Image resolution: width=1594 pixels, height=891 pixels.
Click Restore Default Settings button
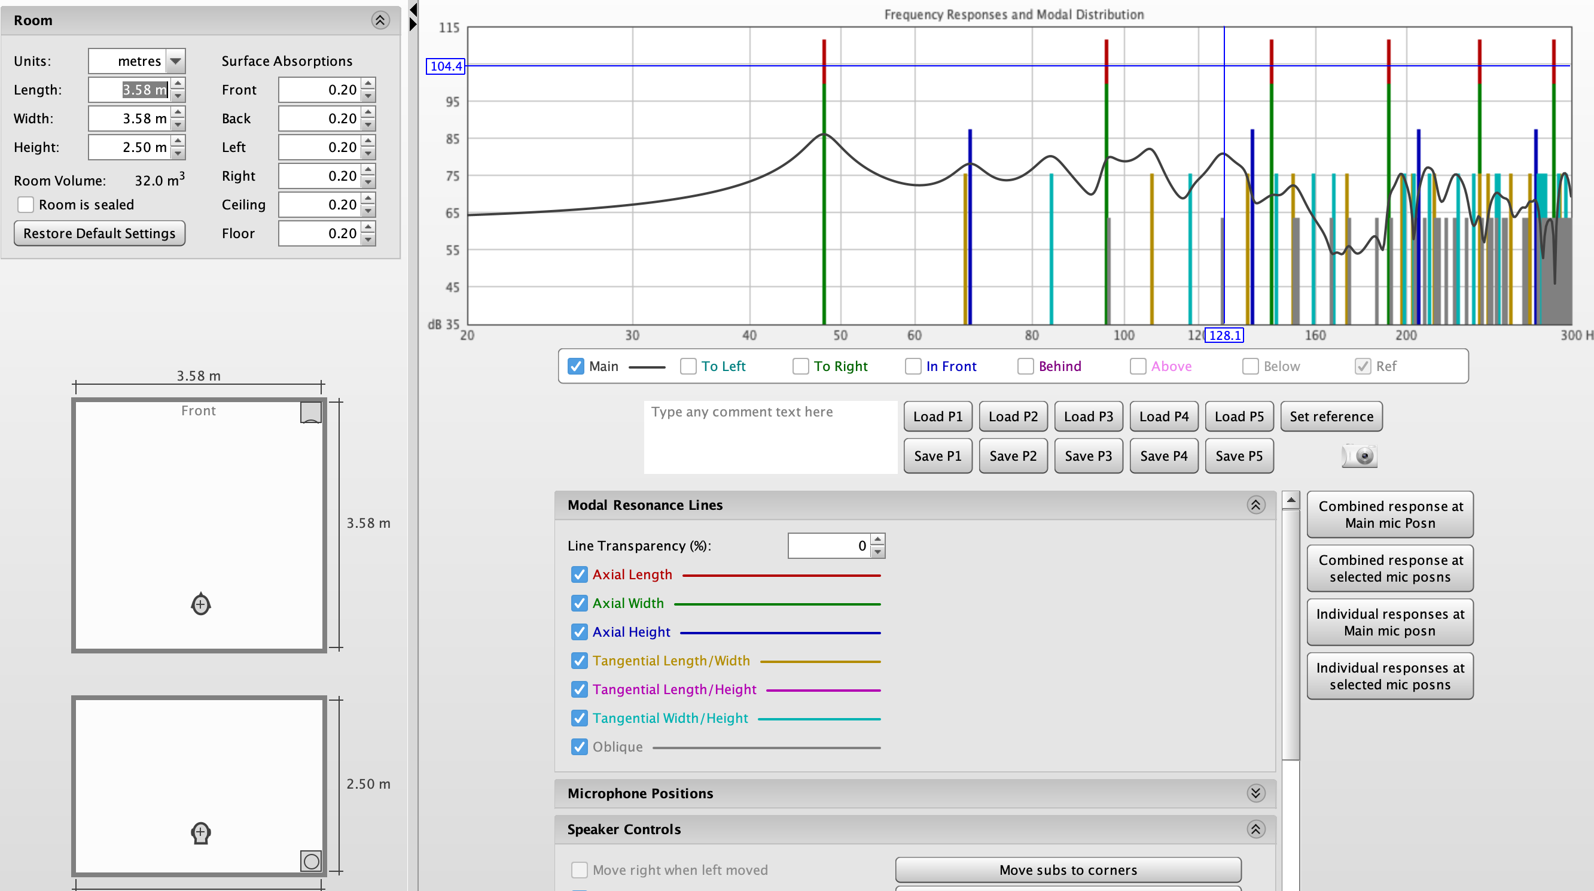click(x=100, y=233)
